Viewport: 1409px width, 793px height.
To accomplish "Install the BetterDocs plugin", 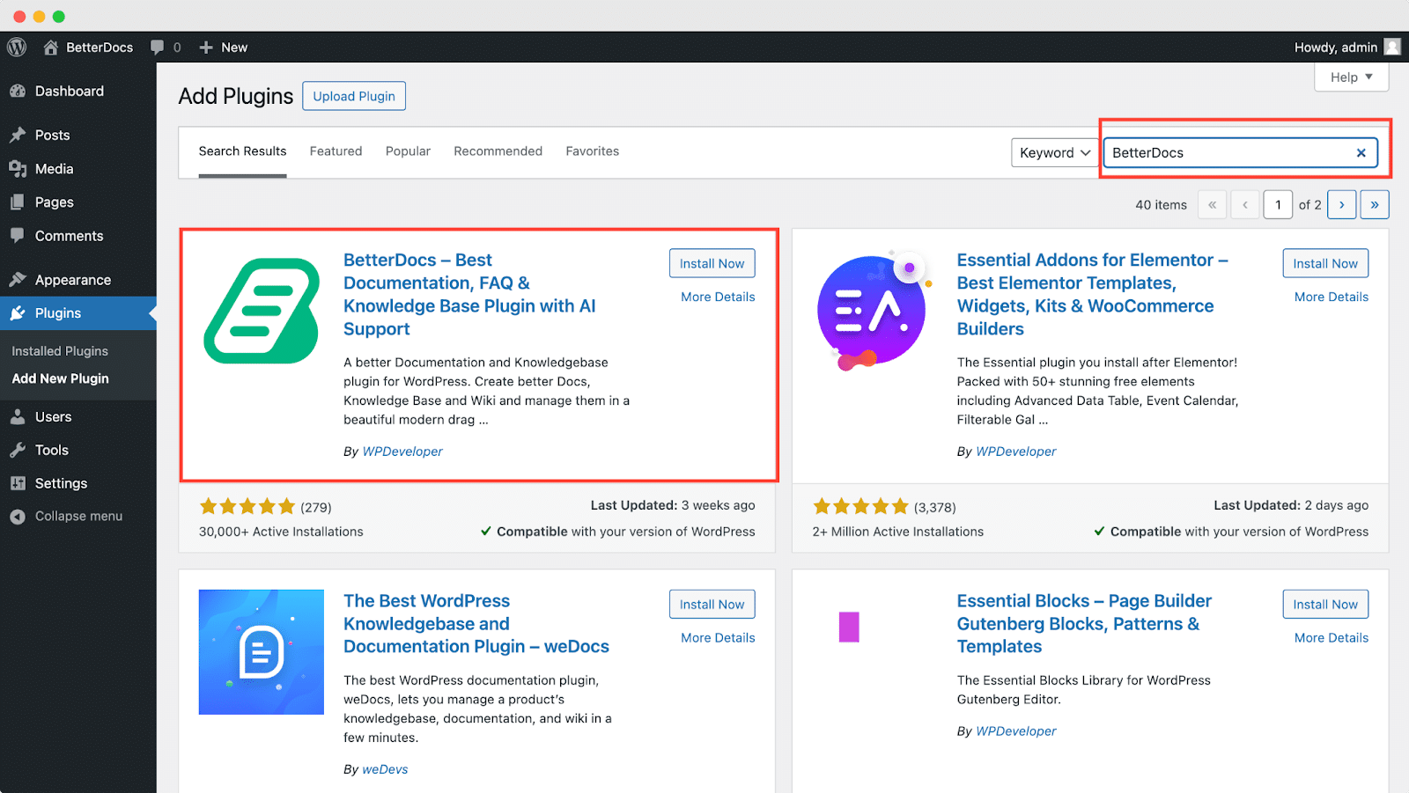I will coord(712,262).
